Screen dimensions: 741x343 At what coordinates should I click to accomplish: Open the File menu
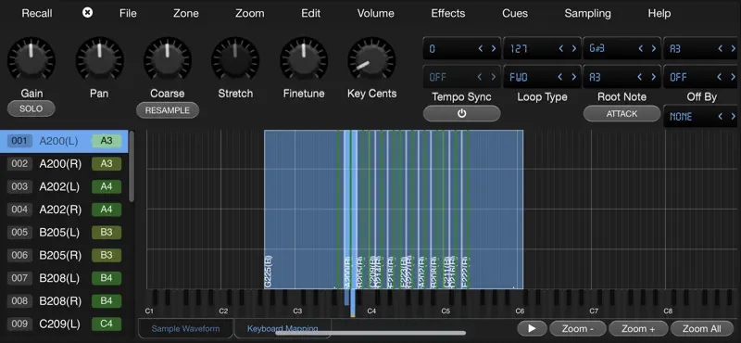[x=128, y=13]
